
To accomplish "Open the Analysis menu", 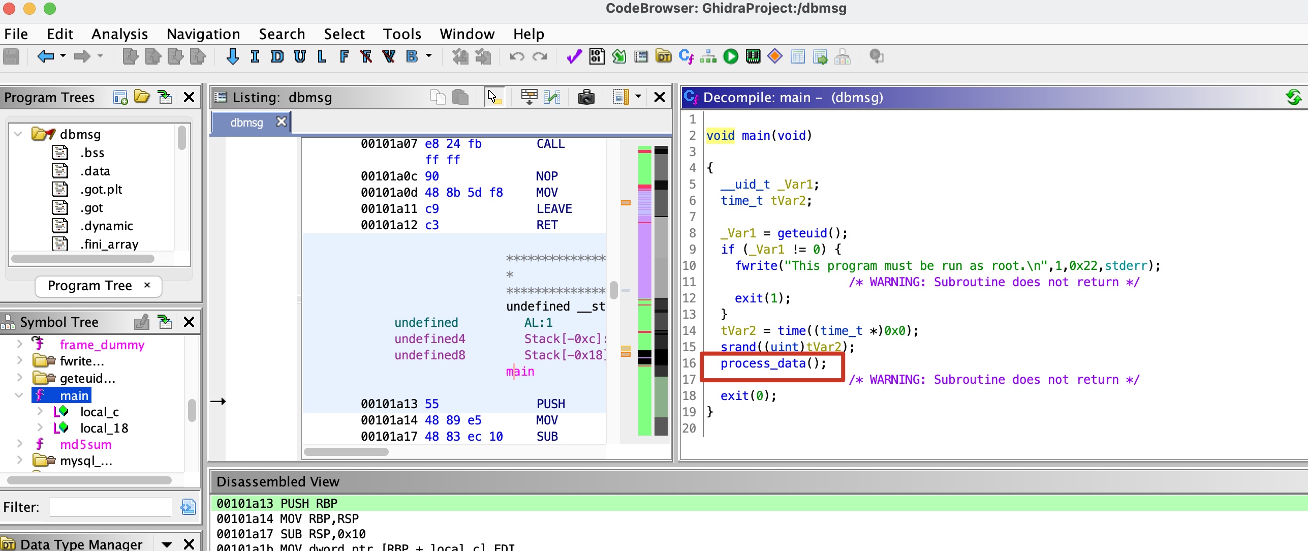I will [x=119, y=34].
